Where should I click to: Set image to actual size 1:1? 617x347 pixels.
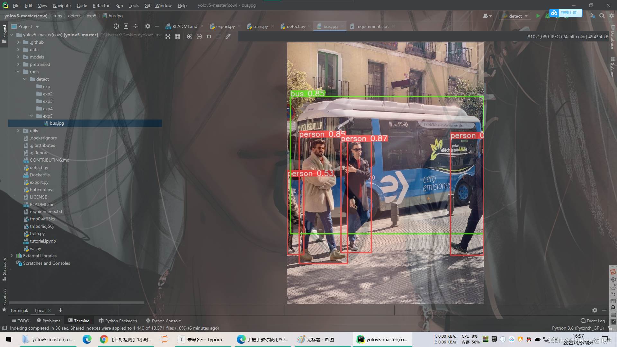209,37
